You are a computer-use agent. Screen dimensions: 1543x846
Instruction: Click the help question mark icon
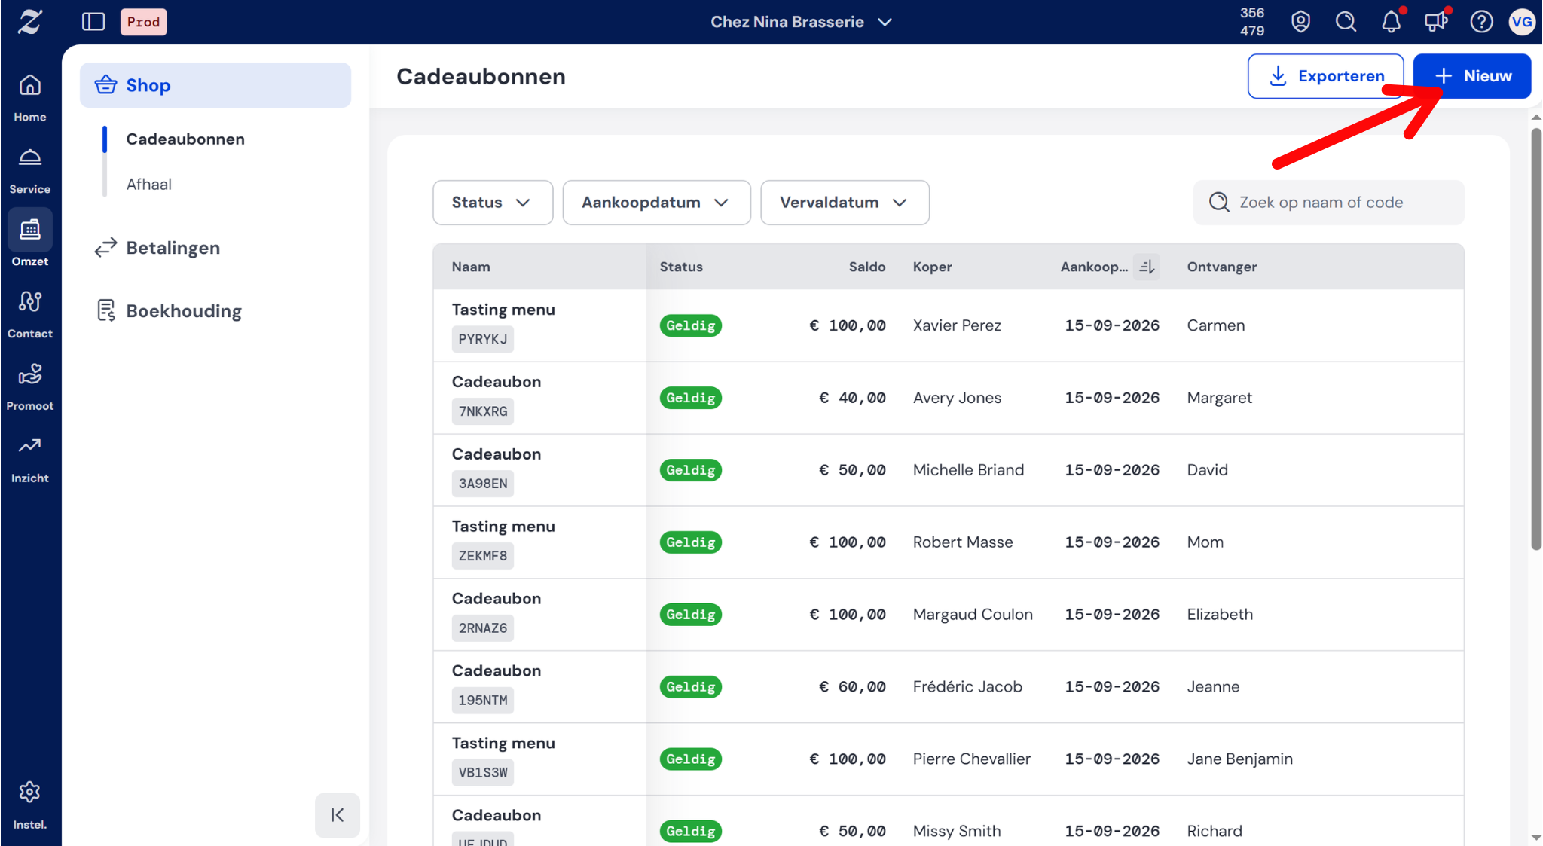coord(1481,22)
